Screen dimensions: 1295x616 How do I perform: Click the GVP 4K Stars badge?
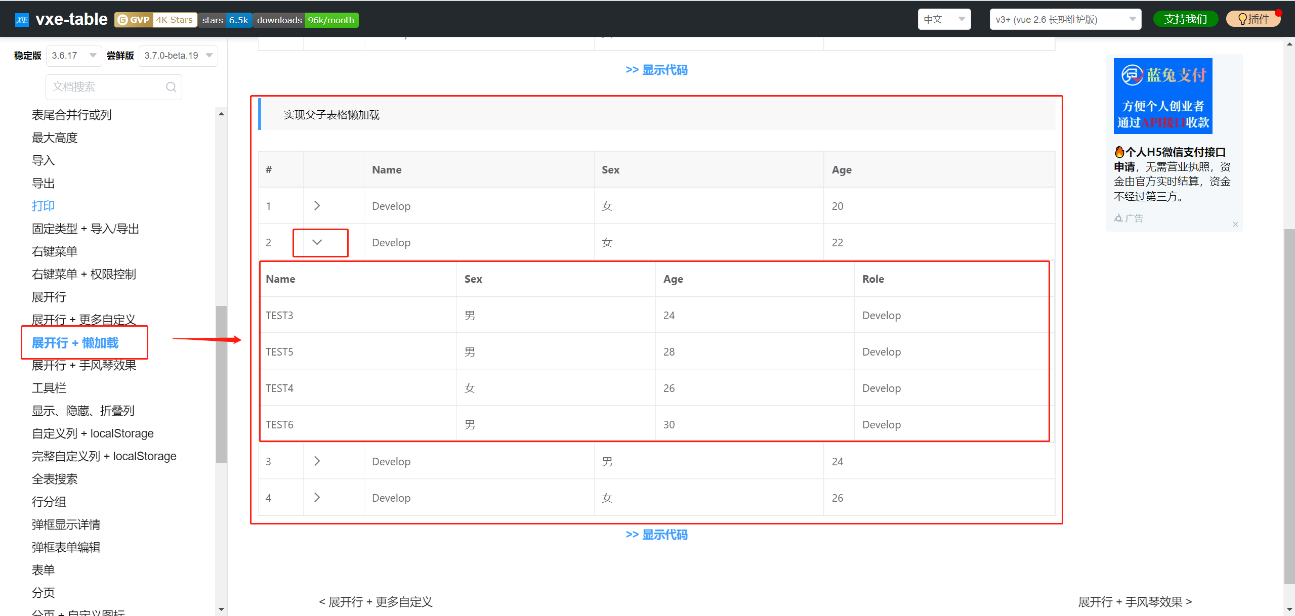pyautogui.click(x=155, y=20)
